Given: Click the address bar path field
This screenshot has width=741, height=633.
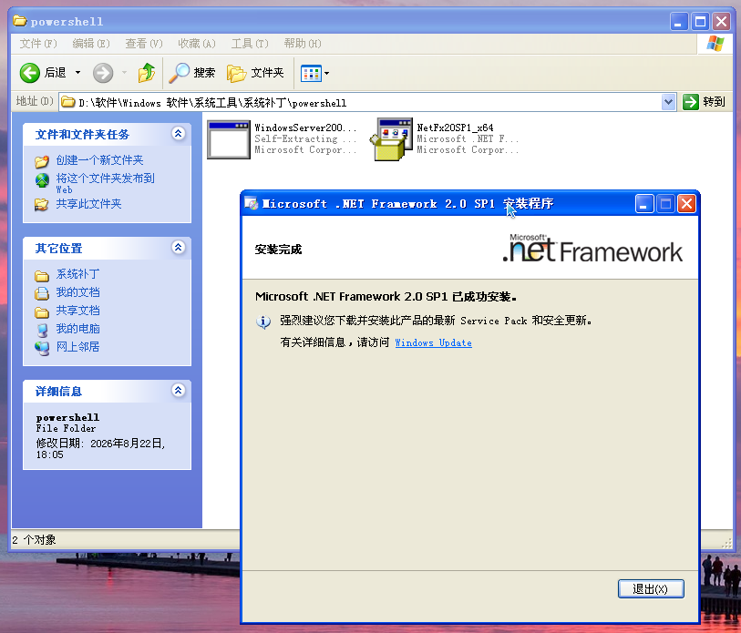Looking at the screenshot, I should pos(361,102).
